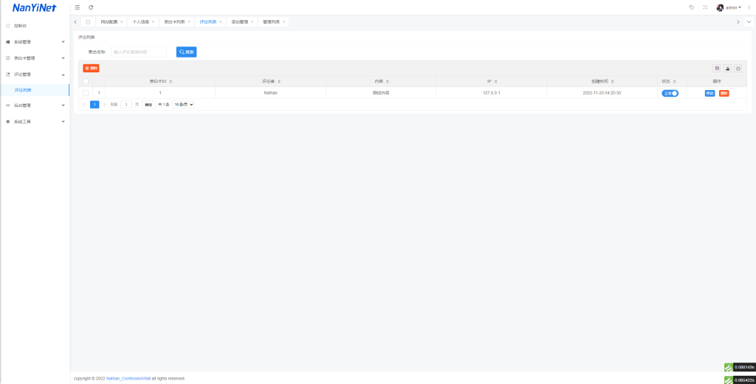The height and width of the screenshot is (384, 756).
Task: Select 评论列表 in the sidebar
Action: point(23,90)
